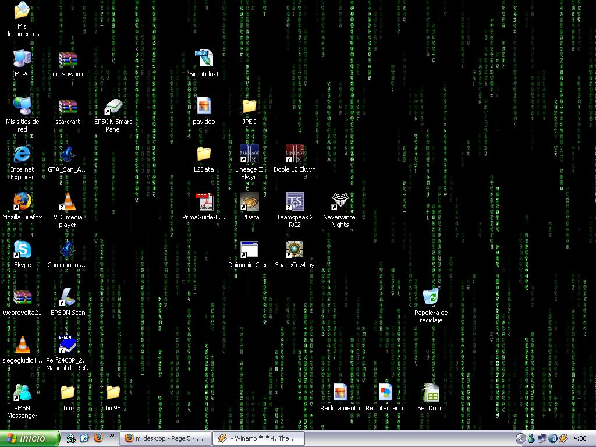Select the PrimaGuide-L... PDF file
This screenshot has width=596, height=447.
point(204,207)
